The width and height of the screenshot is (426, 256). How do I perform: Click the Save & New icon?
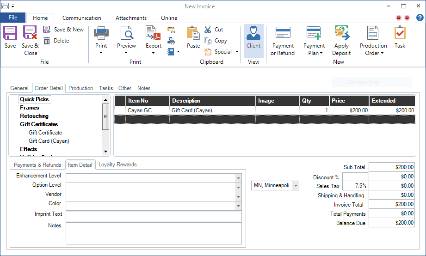tap(47, 29)
